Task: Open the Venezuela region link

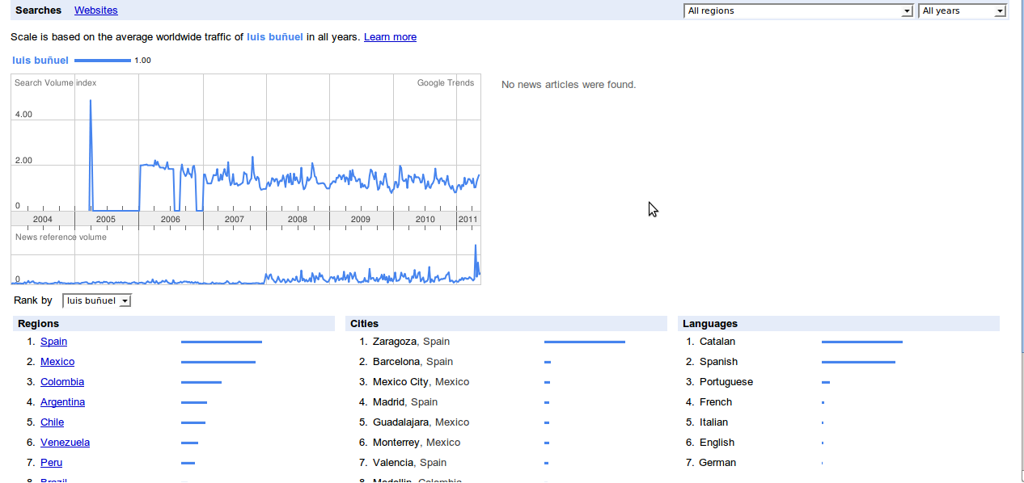Action: (x=65, y=443)
